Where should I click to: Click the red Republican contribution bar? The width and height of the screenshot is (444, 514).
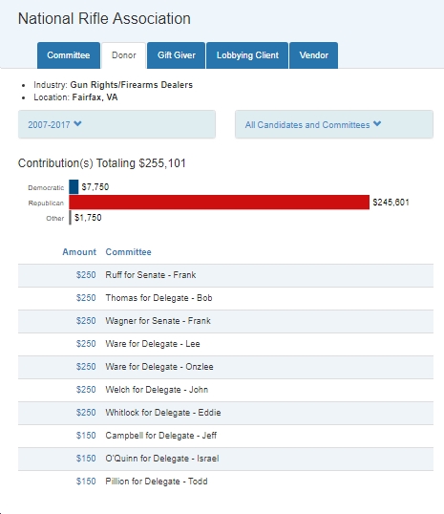pyautogui.click(x=220, y=203)
